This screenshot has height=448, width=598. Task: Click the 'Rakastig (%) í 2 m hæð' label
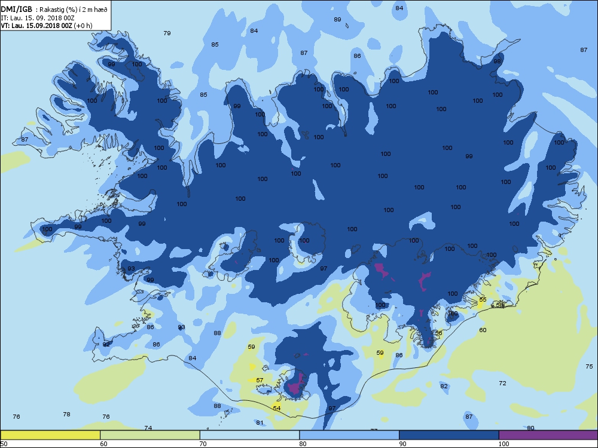click(x=74, y=10)
